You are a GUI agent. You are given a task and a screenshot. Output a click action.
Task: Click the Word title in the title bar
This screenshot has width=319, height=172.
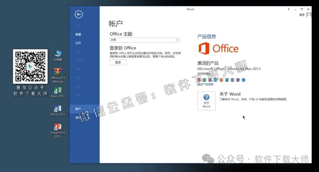click(190, 9)
